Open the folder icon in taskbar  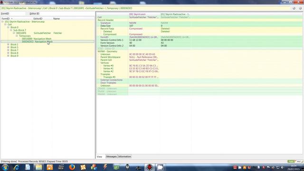pos(38,167)
